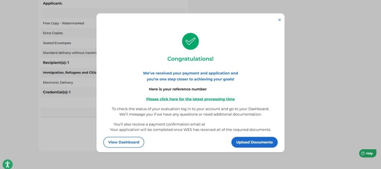
Task: Click the Sealed Envelopes row
Action: [x=57, y=43]
